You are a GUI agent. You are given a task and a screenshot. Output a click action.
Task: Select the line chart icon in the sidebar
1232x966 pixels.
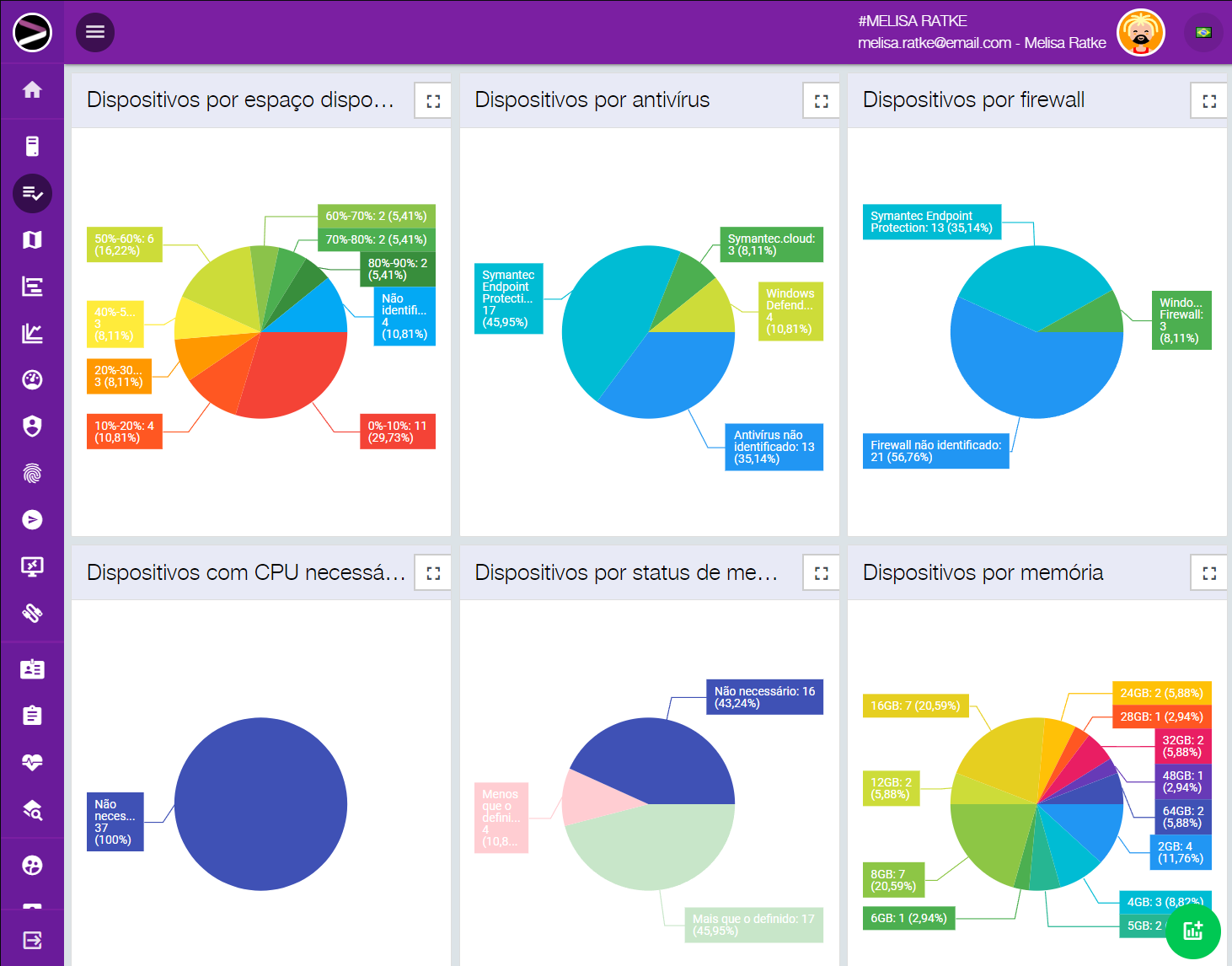tap(32, 334)
